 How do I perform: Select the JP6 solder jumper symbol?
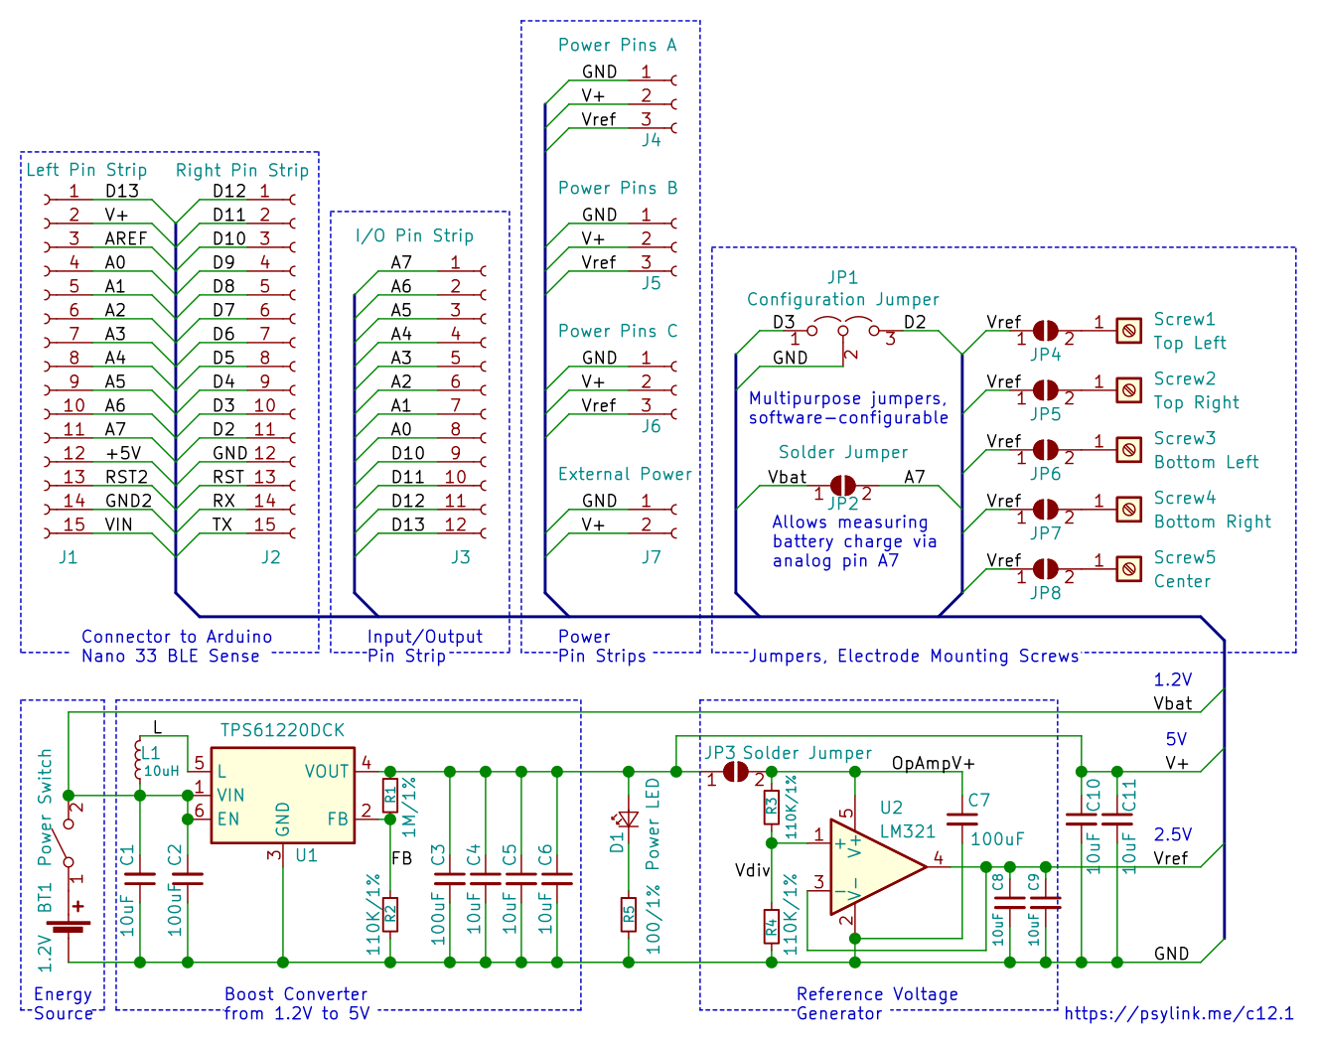click(x=1046, y=450)
